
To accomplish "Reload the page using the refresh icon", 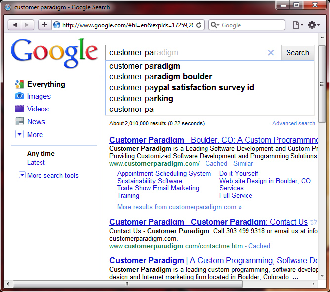I will (x=199, y=25).
